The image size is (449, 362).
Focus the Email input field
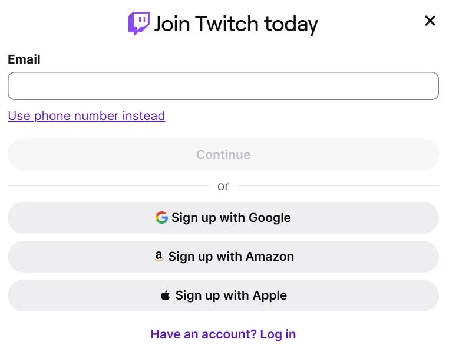pyautogui.click(x=223, y=86)
